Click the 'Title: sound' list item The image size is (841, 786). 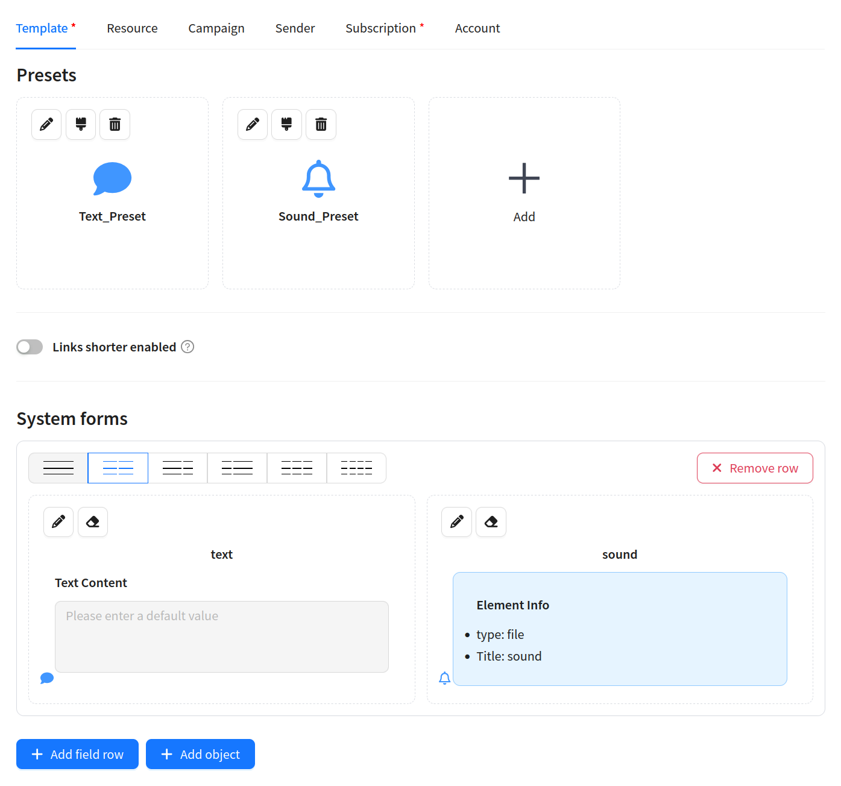(x=509, y=656)
